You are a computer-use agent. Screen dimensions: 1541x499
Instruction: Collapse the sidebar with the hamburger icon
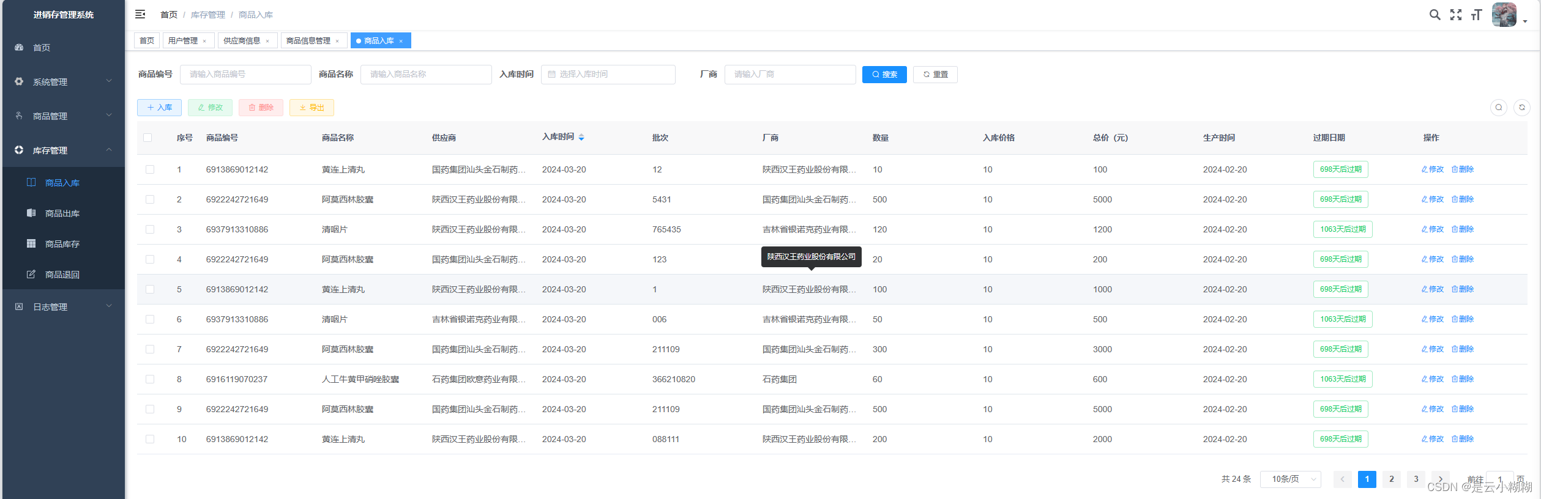tap(140, 14)
